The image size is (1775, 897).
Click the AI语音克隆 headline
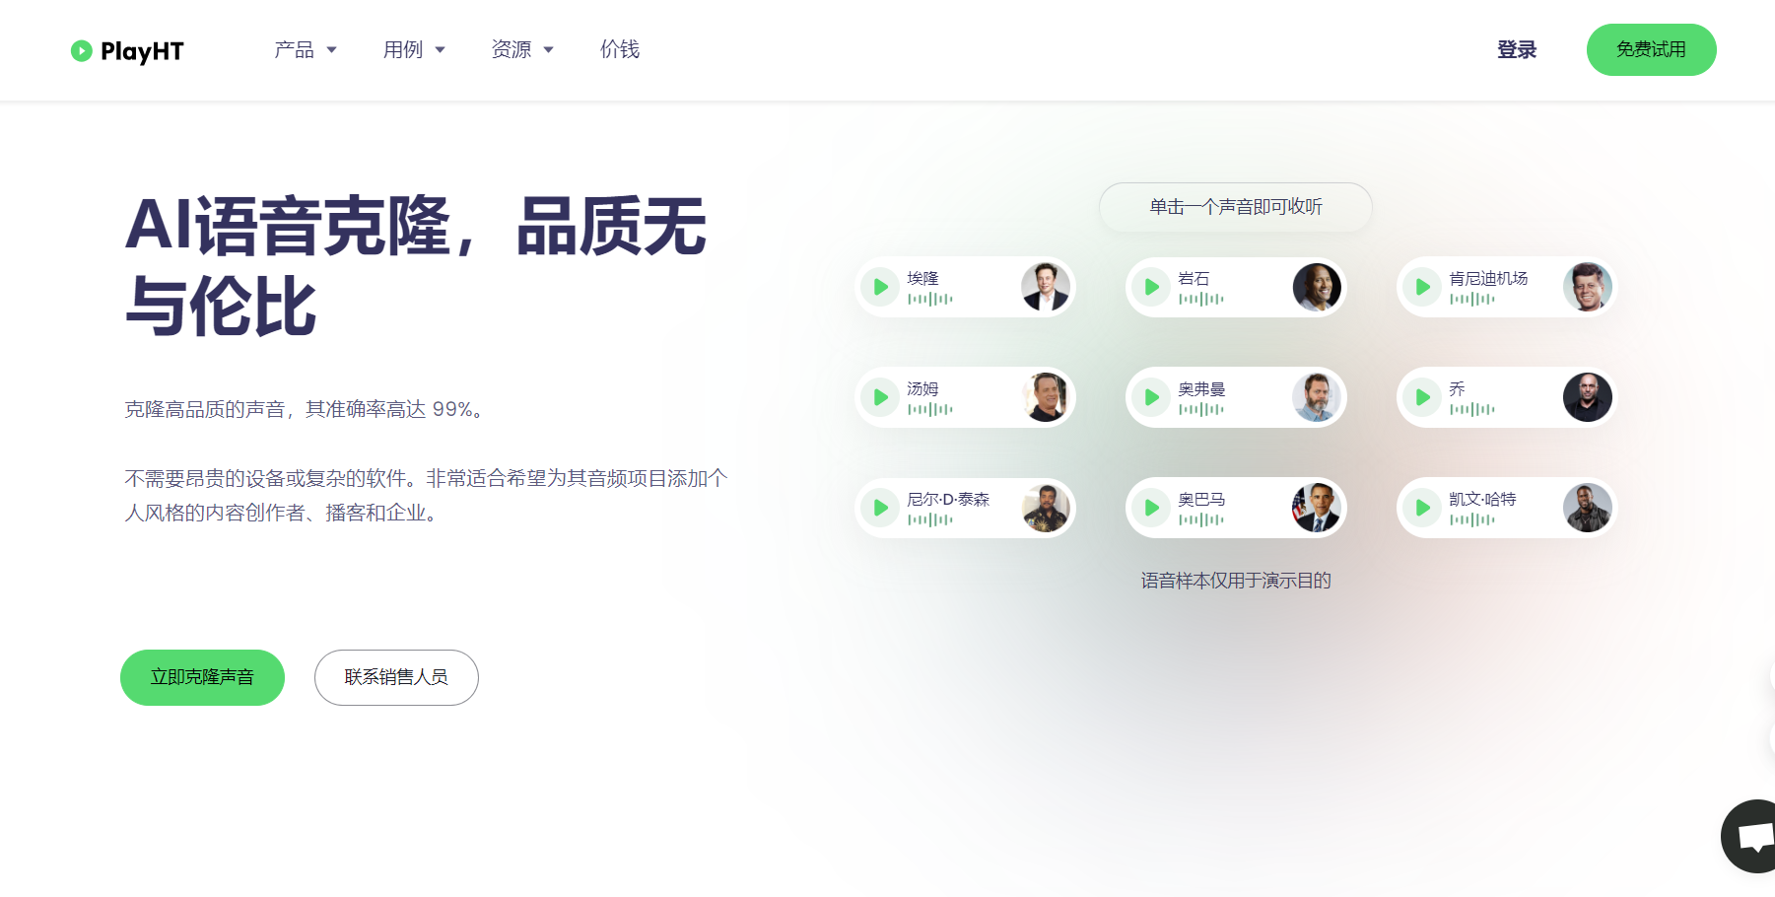416,266
